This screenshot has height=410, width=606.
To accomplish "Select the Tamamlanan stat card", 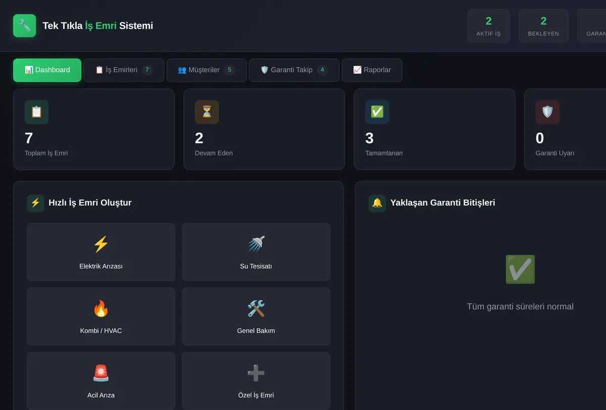I will click(x=434, y=129).
